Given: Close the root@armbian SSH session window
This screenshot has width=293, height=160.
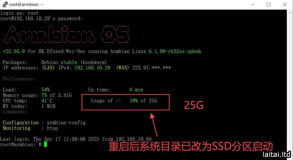Looking at the screenshot, I should [285, 4].
